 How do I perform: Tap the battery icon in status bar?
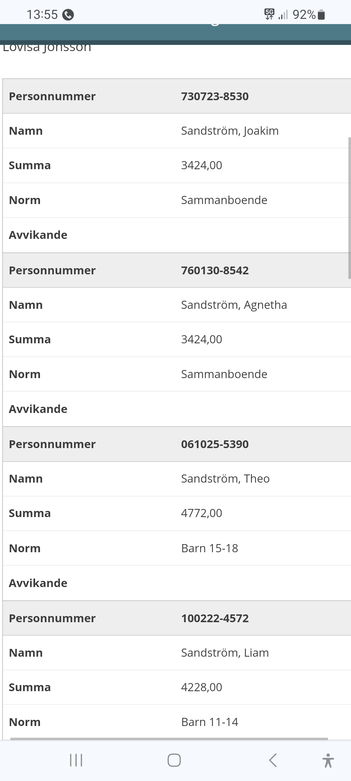click(321, 15)
